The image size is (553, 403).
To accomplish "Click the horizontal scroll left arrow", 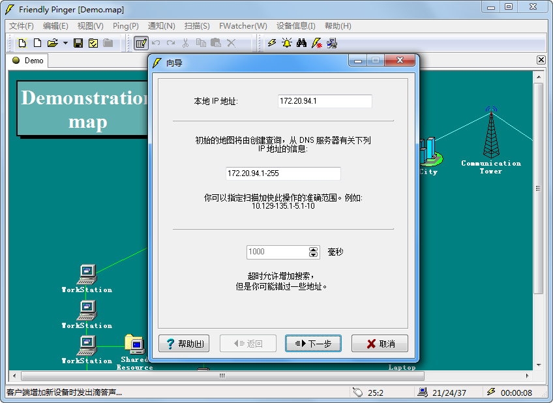I will pyautogui.click(x=14, y=376).
